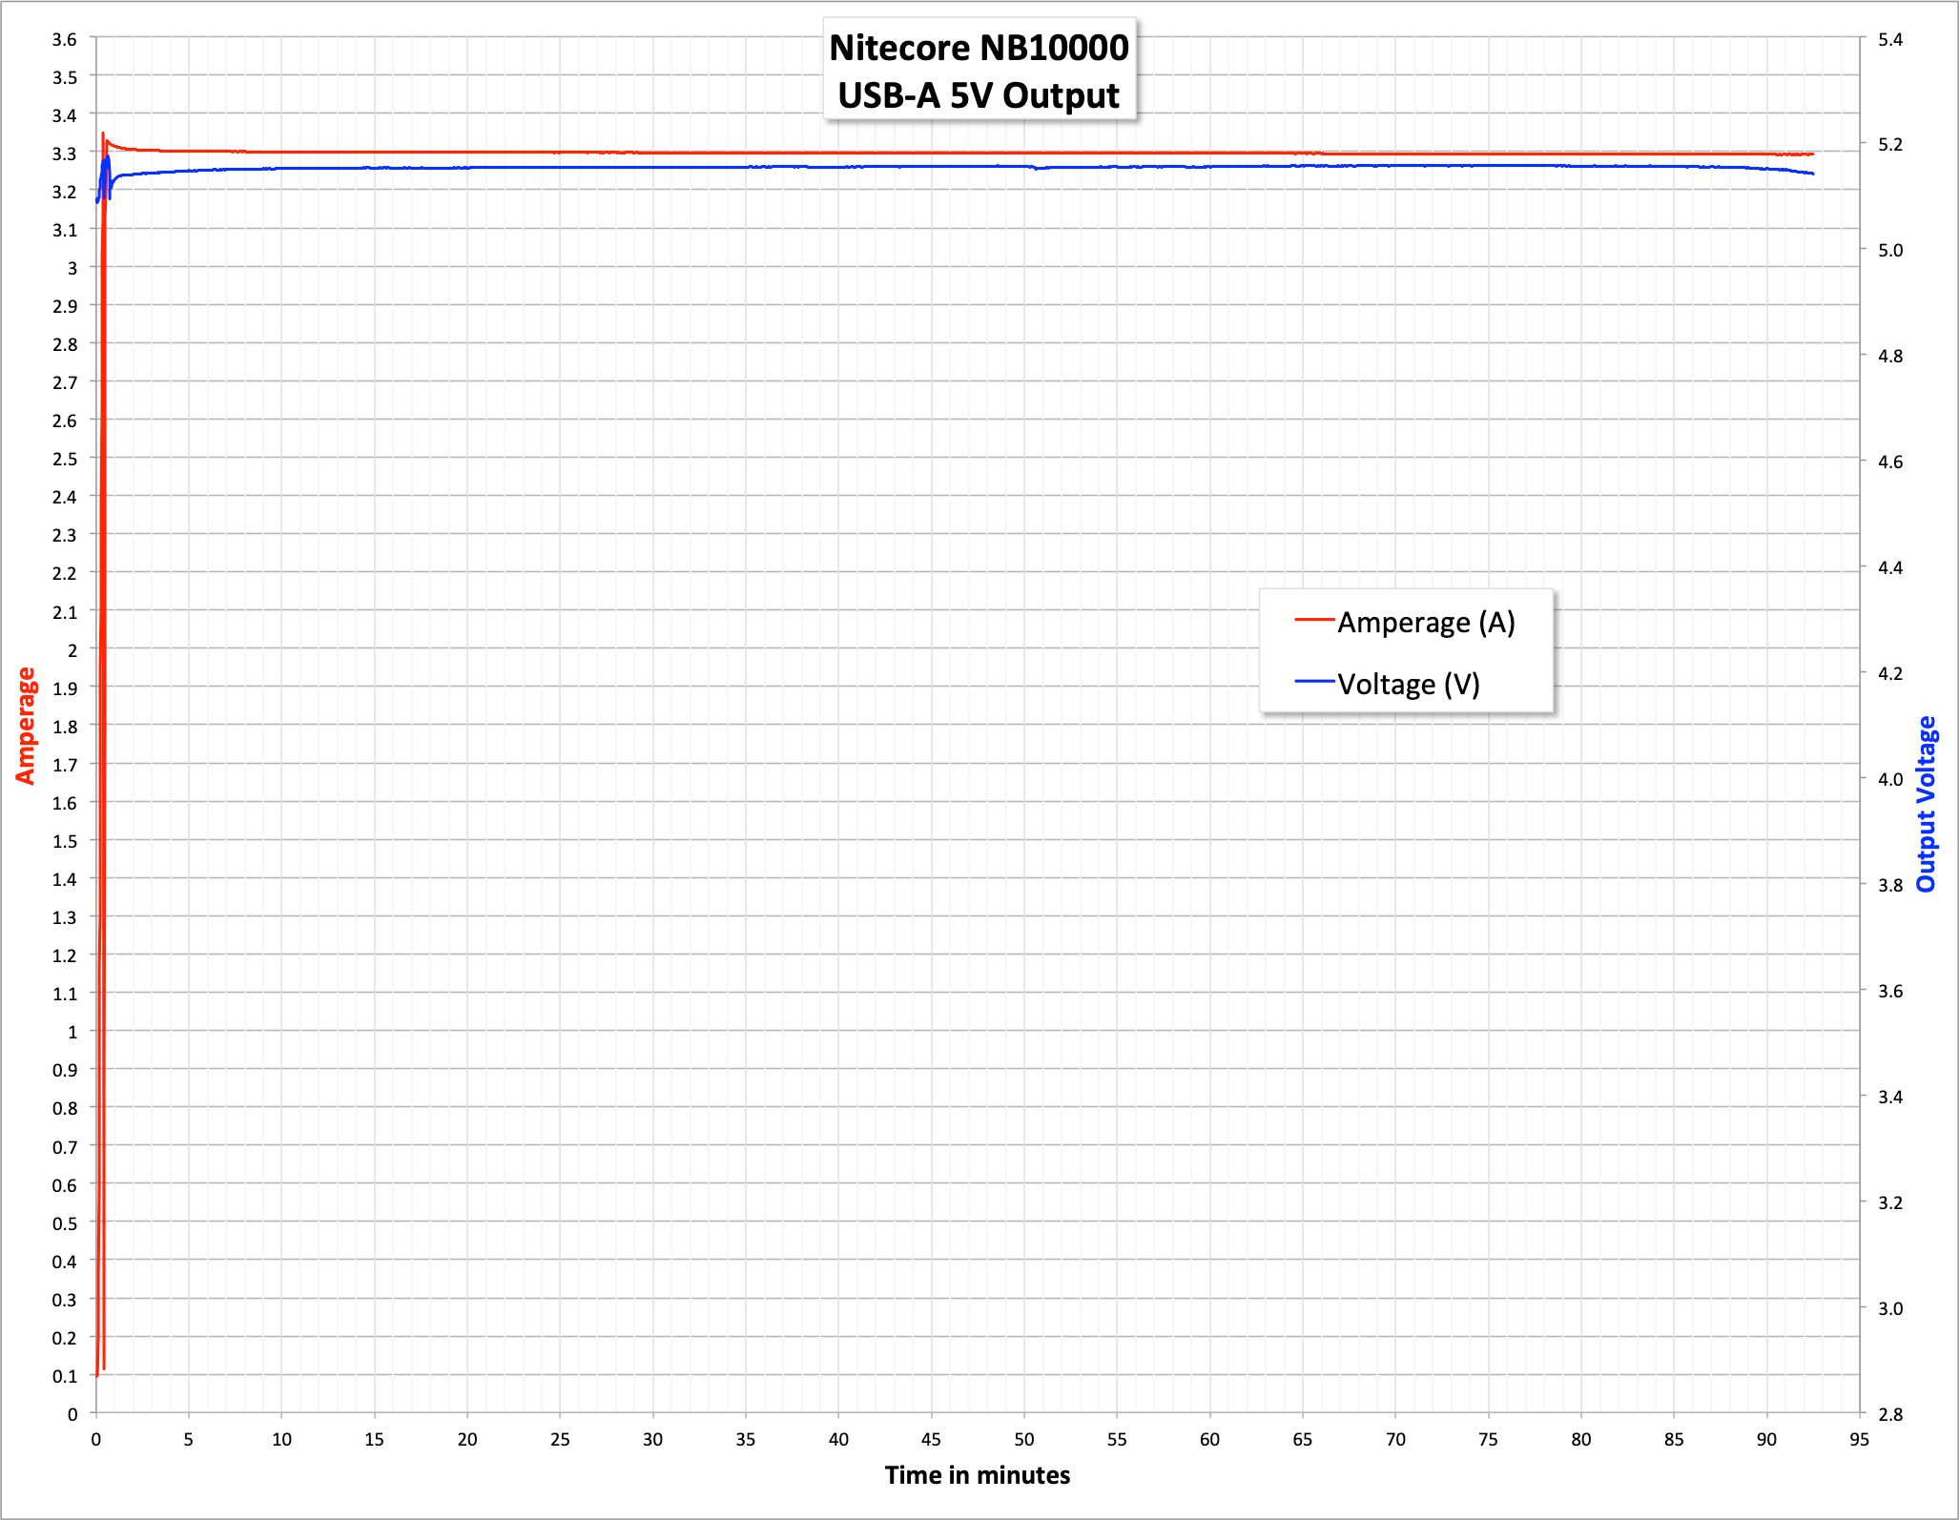Click the chart title Nitecore NB10000
Viewport: 1959px width, 1520px height.
pos(979,48)
